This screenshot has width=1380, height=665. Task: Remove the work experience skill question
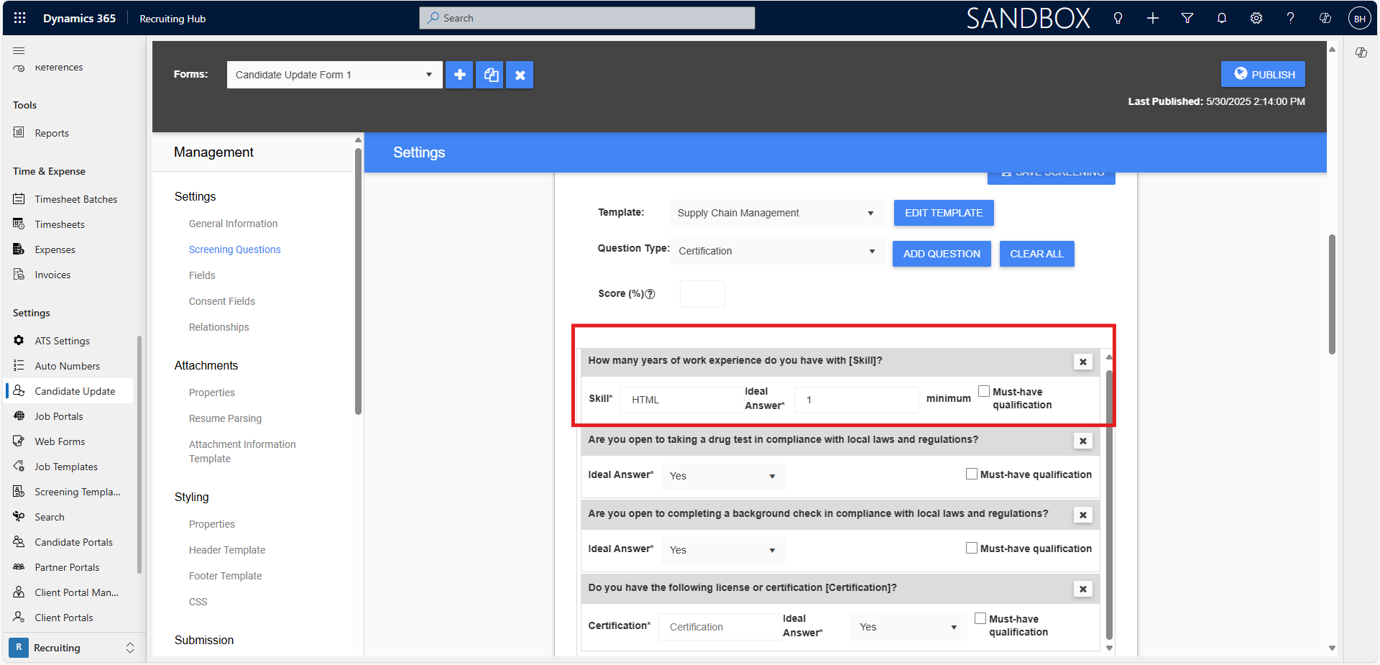point(1083,362)
